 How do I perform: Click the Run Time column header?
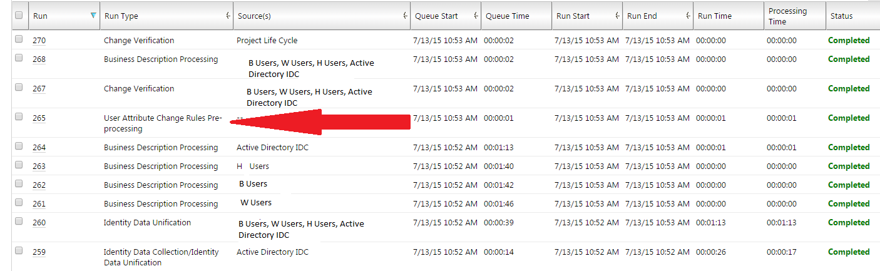pyautogui.click(x=715, y=16)
